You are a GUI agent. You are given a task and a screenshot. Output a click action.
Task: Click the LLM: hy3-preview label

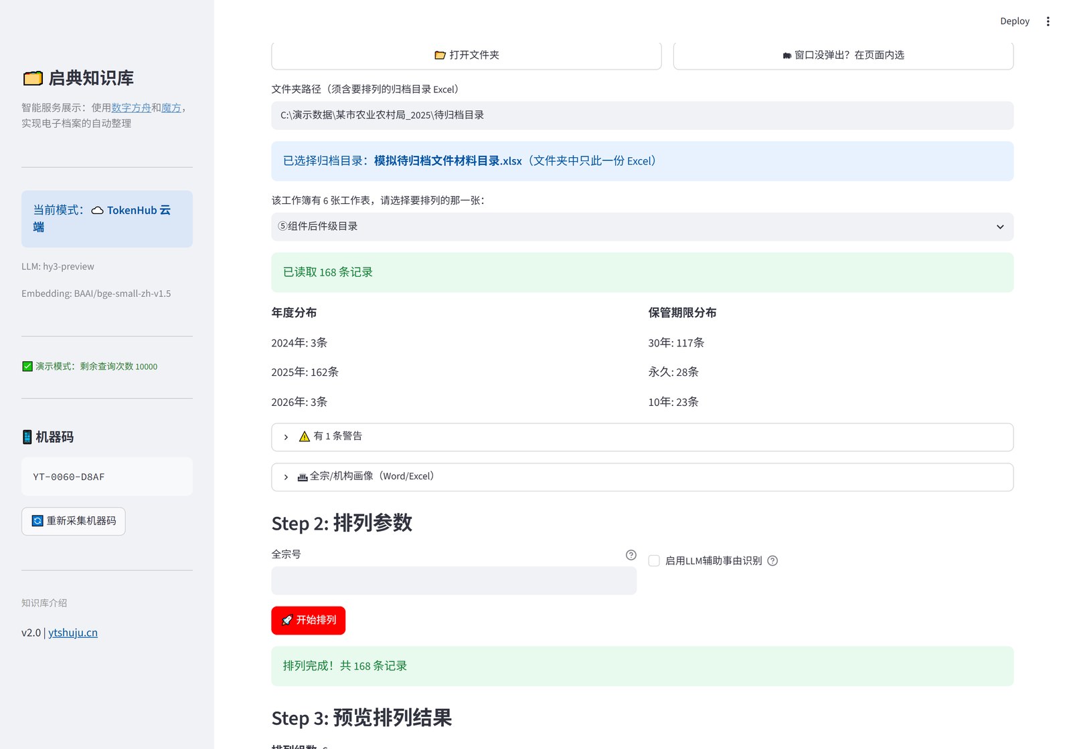pyautogui.click(x=58, y=267)
